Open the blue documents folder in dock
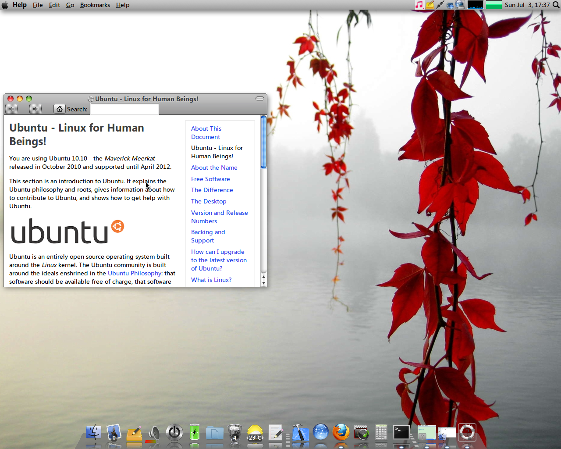The height and width of the screenshot is (449, 561). click(215, 433)
